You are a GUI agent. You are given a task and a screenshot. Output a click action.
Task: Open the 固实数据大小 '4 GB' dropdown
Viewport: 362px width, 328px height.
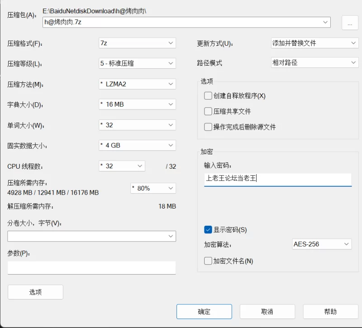138,145
